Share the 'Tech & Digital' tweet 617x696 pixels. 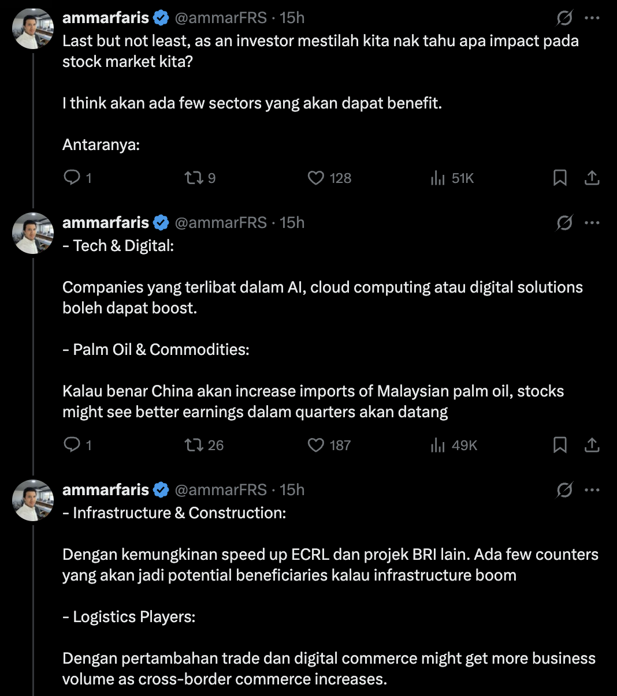[592, 445]
